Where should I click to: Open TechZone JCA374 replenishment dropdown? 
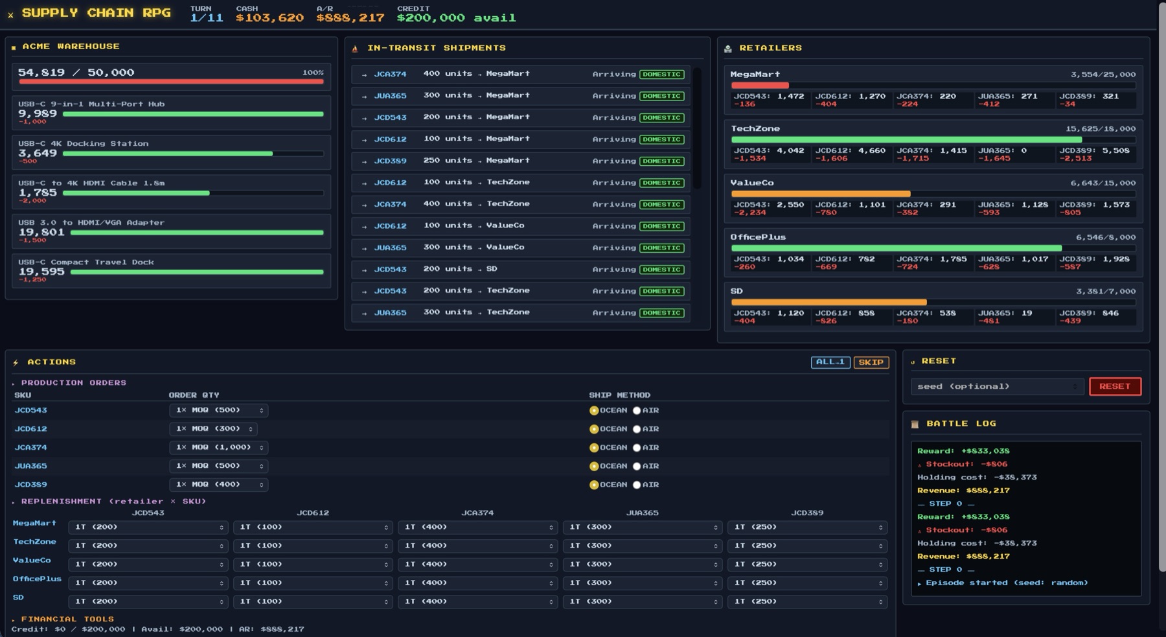pos(477,546)
